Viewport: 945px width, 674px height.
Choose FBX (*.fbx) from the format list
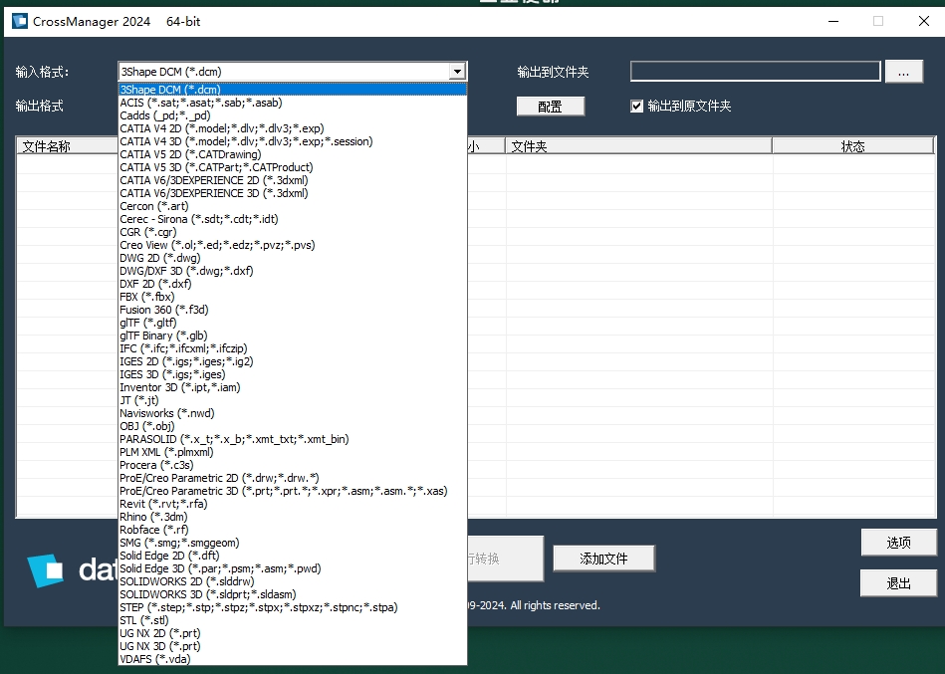coord(144,297)
